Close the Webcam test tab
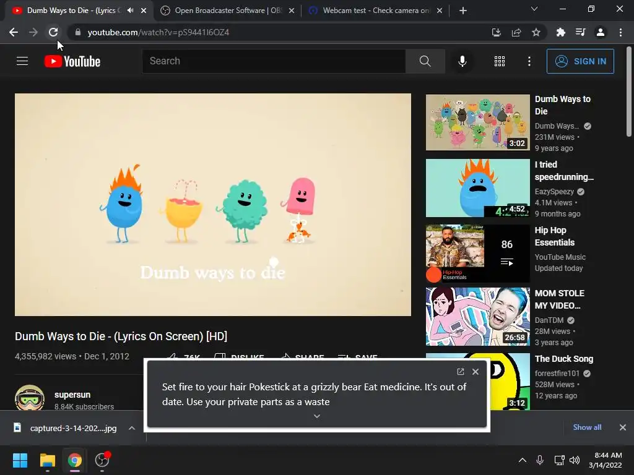This screenshot has width=634, height=475. click(x=440, y=11)
